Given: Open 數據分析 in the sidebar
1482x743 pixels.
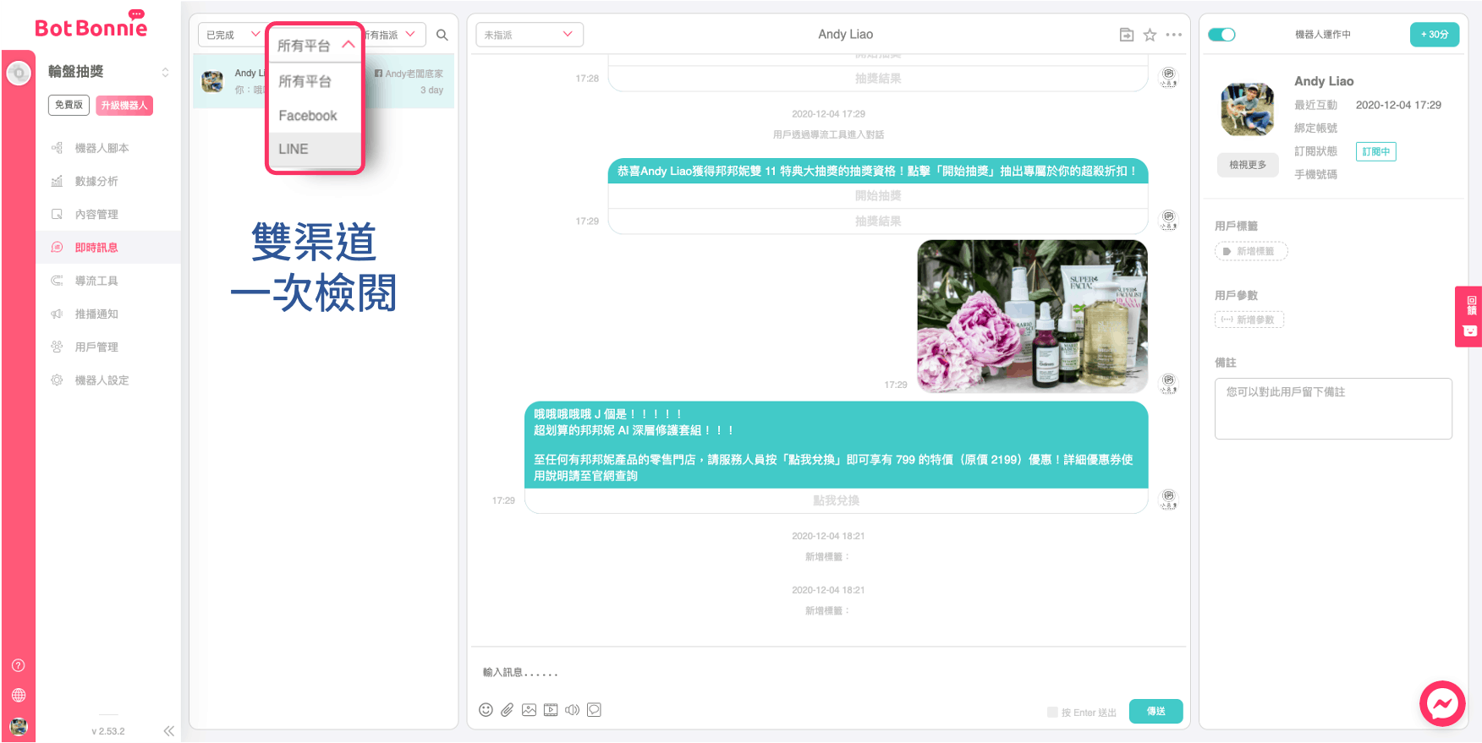Looking at the screenshot, I should [96, 181].
